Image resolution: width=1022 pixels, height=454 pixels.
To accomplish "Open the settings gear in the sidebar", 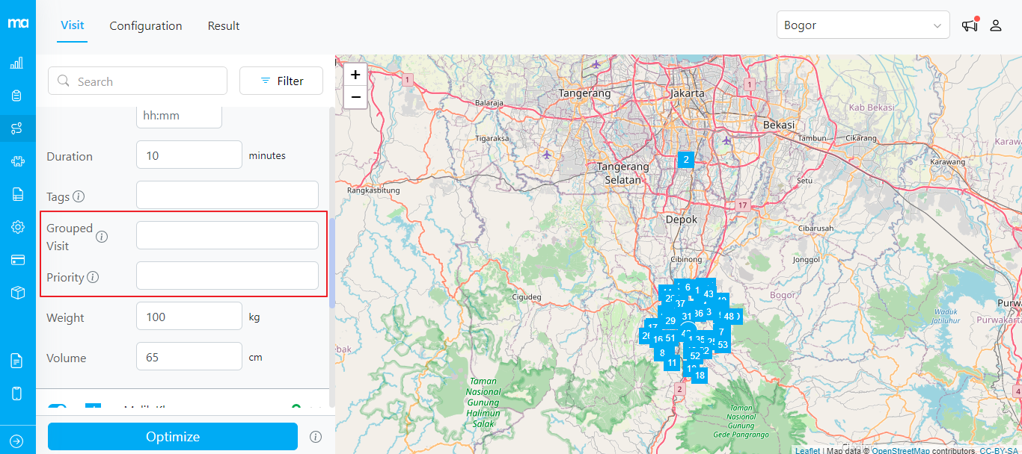I will pyautogui.click(x=17, y=227).
